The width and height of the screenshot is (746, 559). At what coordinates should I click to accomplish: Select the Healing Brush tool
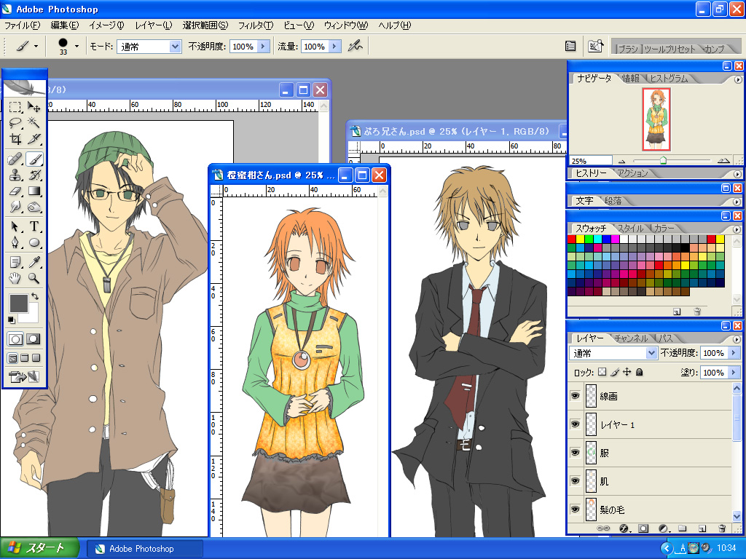pyautogui.click(x=15, y=159)
